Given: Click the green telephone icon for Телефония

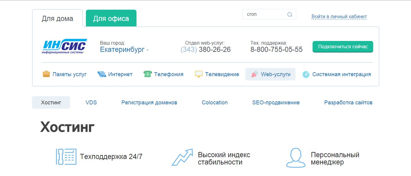Looking at the screenshot, I should (x=148, y=74).
